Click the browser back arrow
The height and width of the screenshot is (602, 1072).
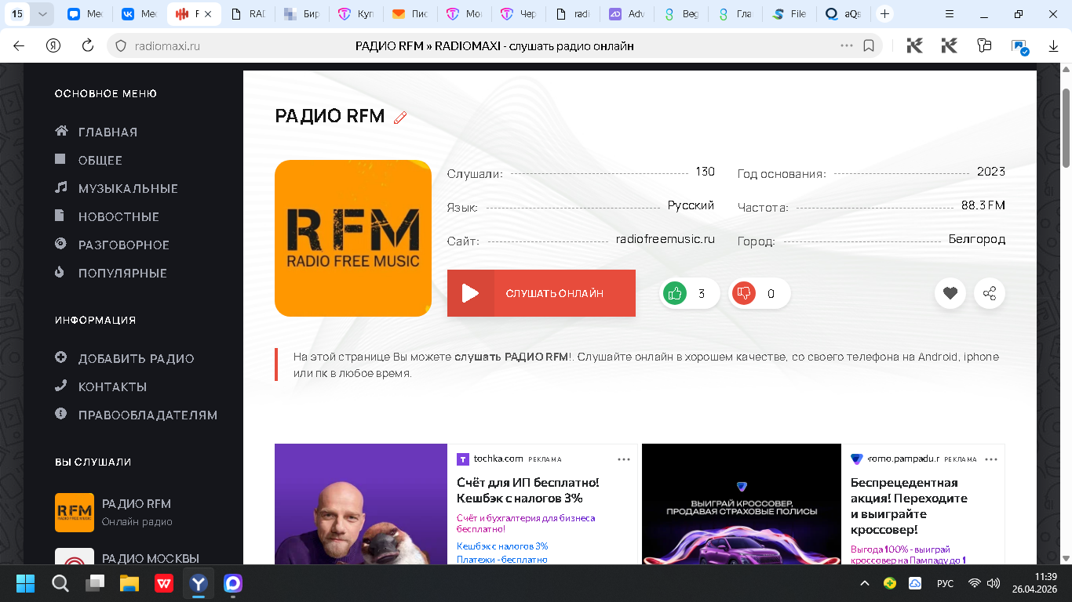pos(19,46)
